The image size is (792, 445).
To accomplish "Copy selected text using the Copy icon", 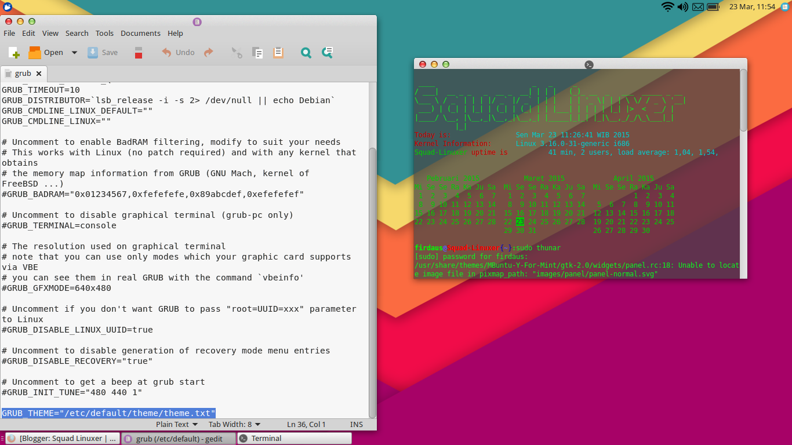I will click(x=257, y=52).
